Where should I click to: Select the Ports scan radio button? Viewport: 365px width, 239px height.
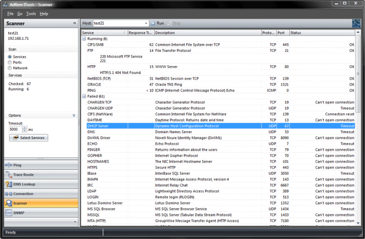coord(10,62)
